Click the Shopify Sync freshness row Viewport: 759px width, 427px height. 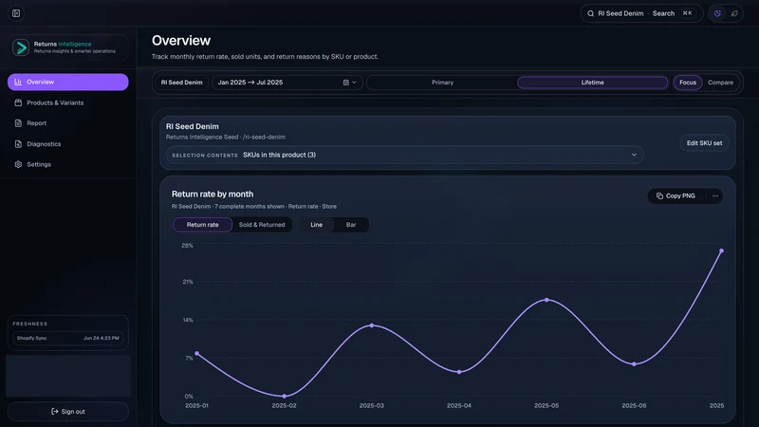[x=67, y=338]
